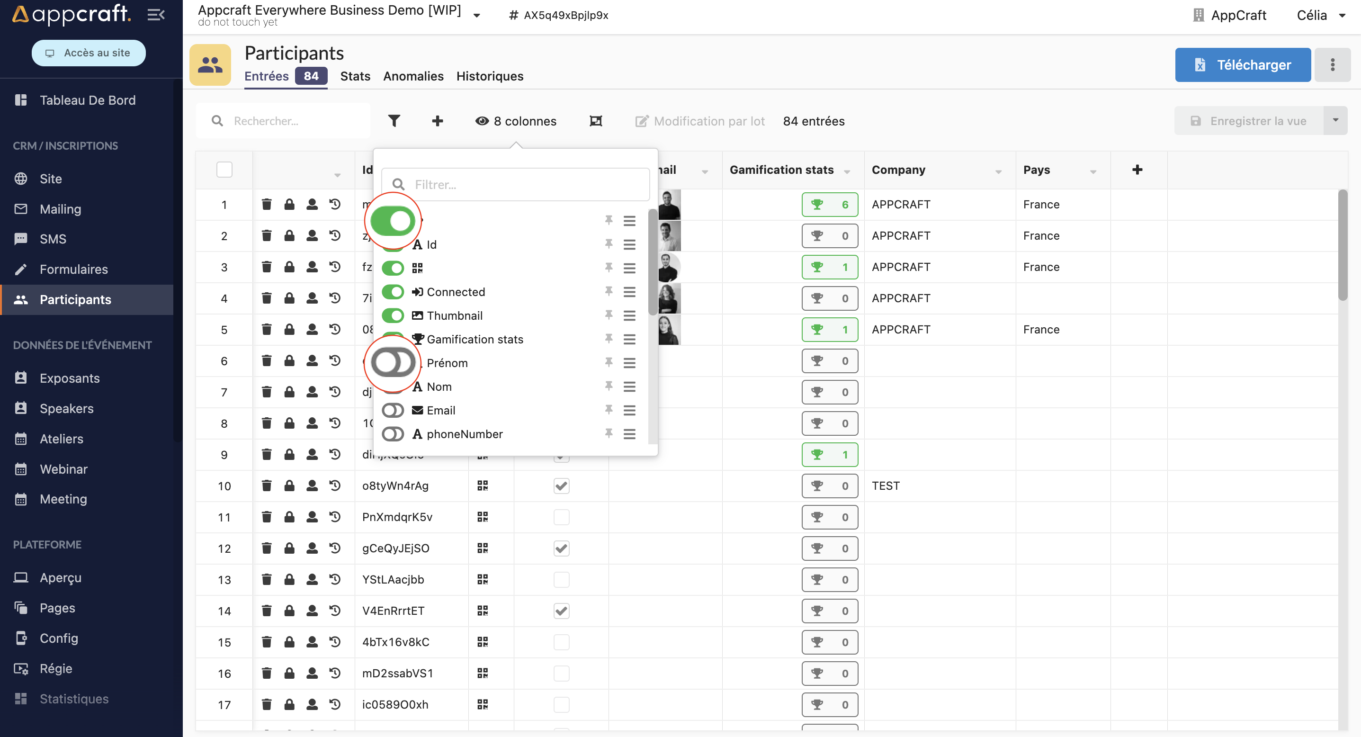Open history icon for row 10
Screen dimensions: 1361x737
[335, 485]
